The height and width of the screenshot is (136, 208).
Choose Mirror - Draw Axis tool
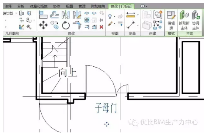pyautogui.click(x=77, y=15)
